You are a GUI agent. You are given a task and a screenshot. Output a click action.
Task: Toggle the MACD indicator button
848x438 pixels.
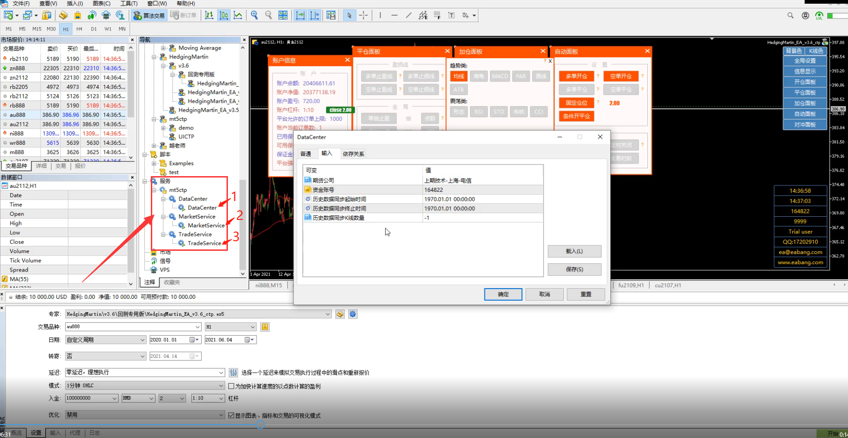(500, 76)
